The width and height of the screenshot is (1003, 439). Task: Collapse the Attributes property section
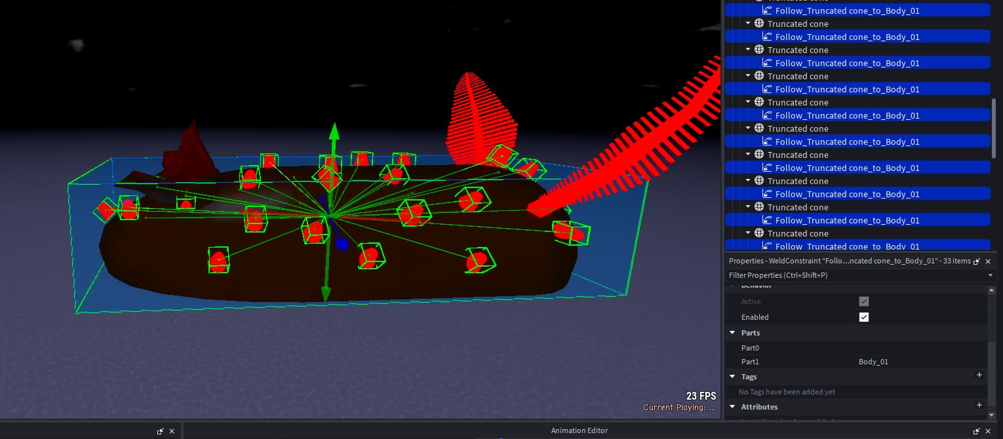[732, 407]
